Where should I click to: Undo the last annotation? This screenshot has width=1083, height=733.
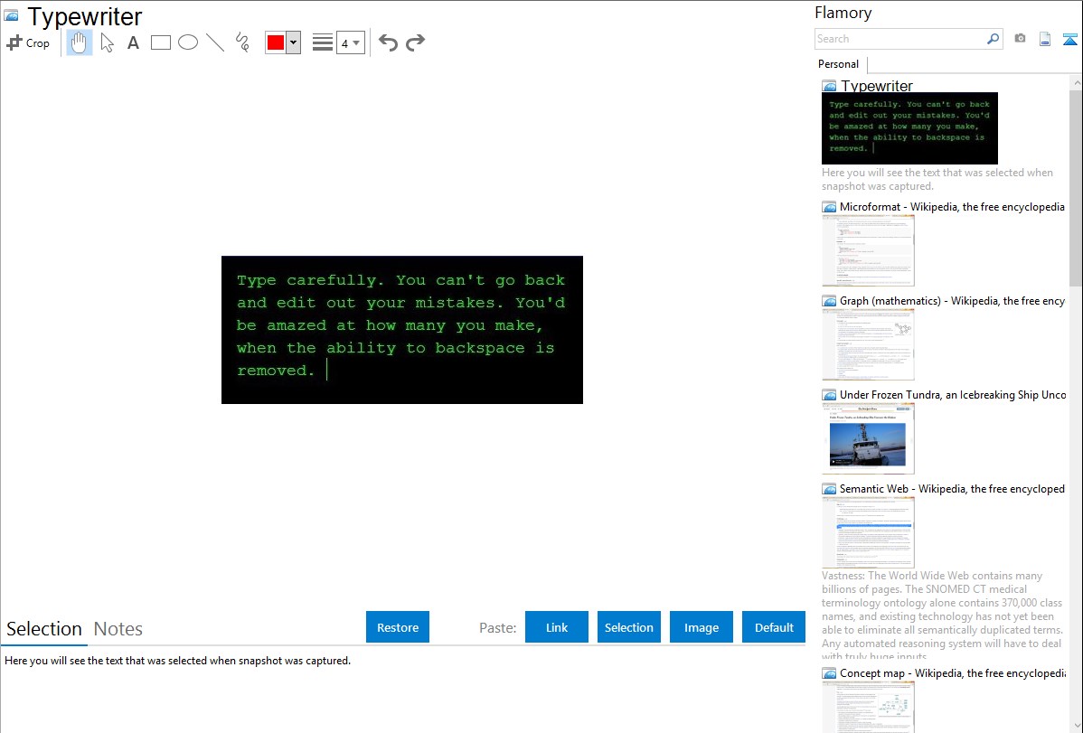click(388, 42)
